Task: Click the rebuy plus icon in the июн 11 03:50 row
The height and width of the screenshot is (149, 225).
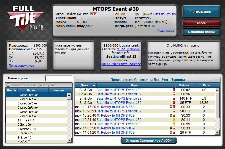Action: [171, 128]
